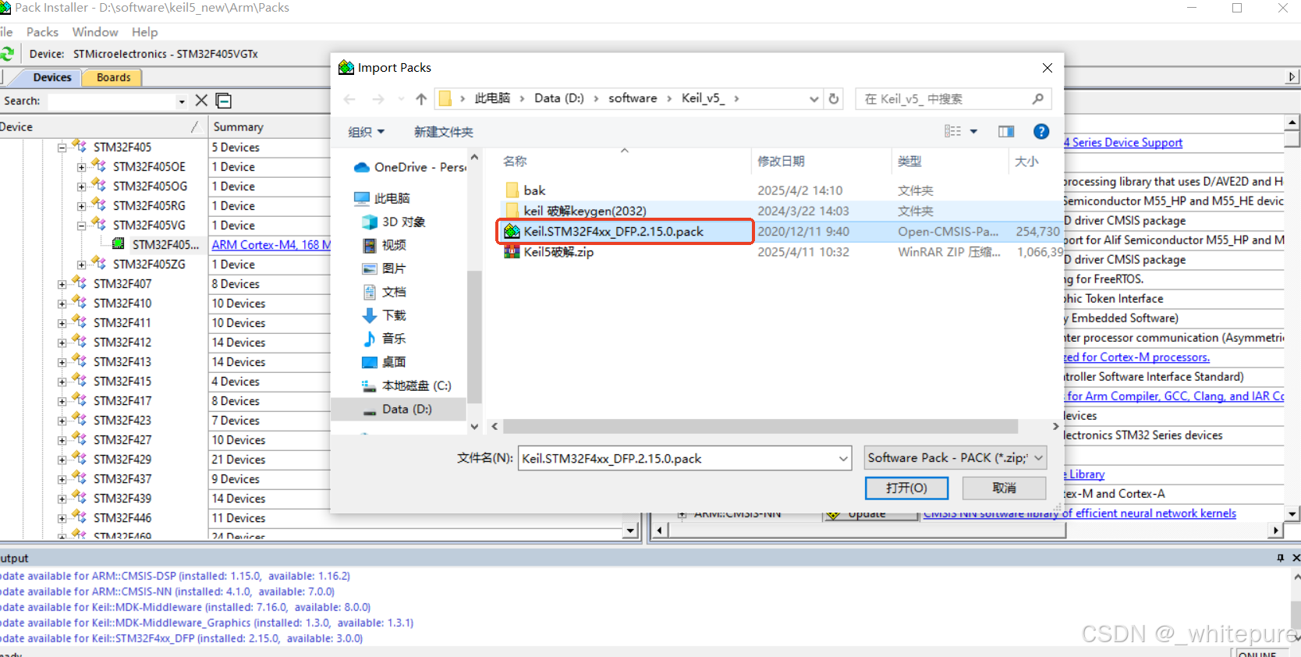Switch to the Devices tab
1301x657 pixels.
tap(52, 77)
